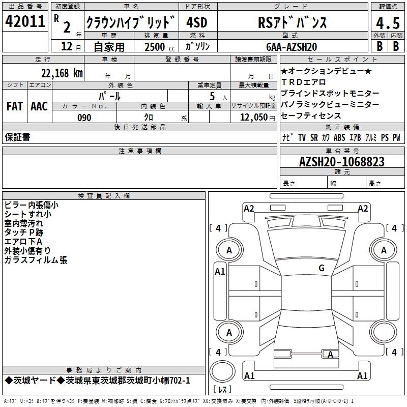This screenshot has height=407, width=407.
Task: Click first registration month 12 月
Action: (71, 46)
